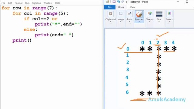
Task: Open the Window menu in the editor
Action: click(48, 3)
